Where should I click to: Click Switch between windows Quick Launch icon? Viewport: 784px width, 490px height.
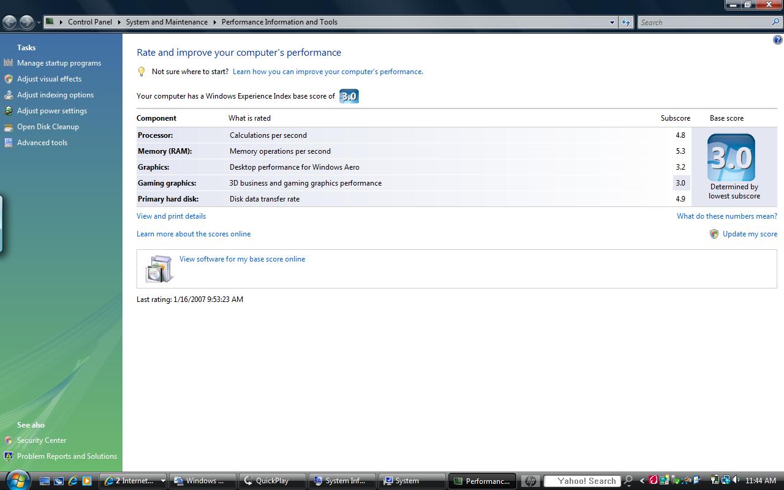tap(59, 481)
